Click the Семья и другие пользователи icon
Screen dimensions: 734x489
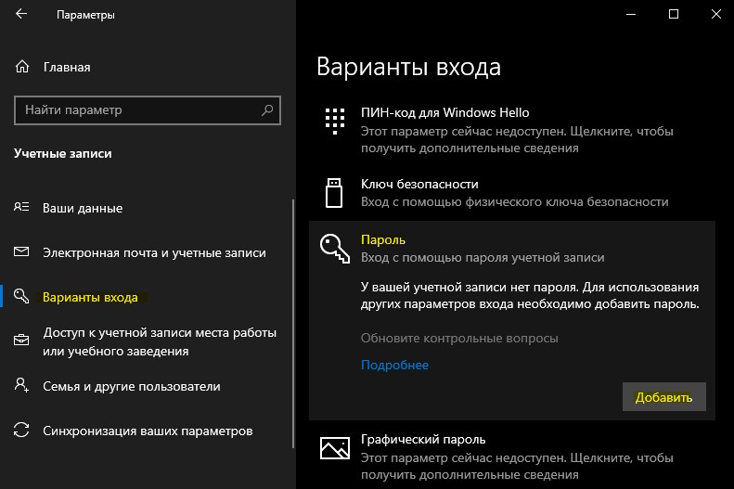(21, 386)
